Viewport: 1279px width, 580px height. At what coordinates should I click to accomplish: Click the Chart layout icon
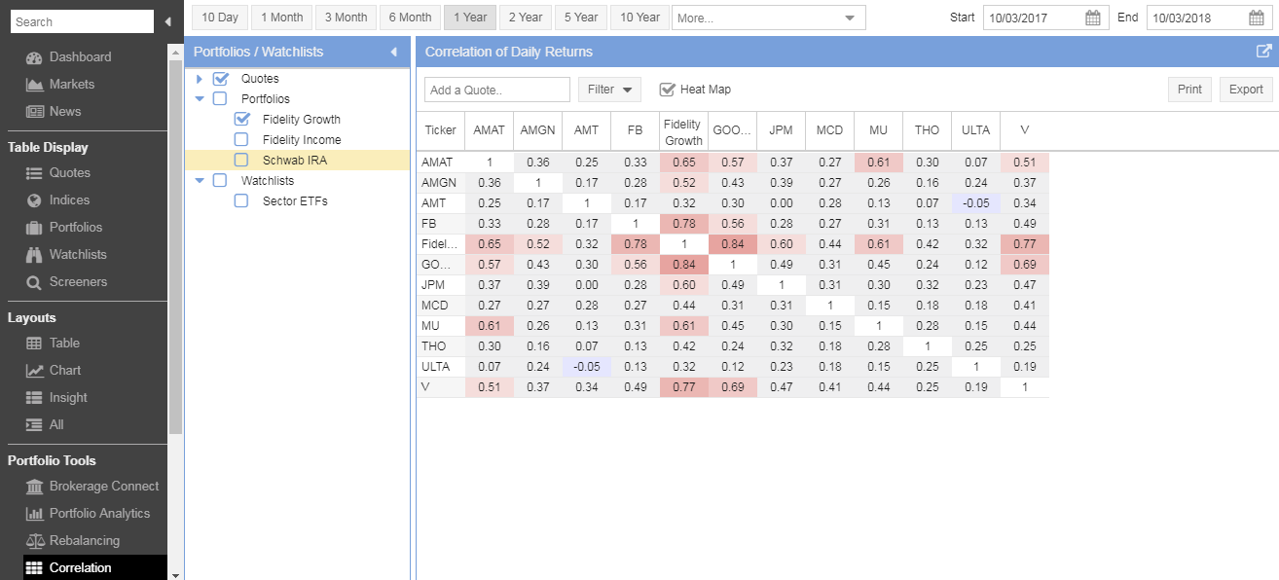(x=35, y=371)
